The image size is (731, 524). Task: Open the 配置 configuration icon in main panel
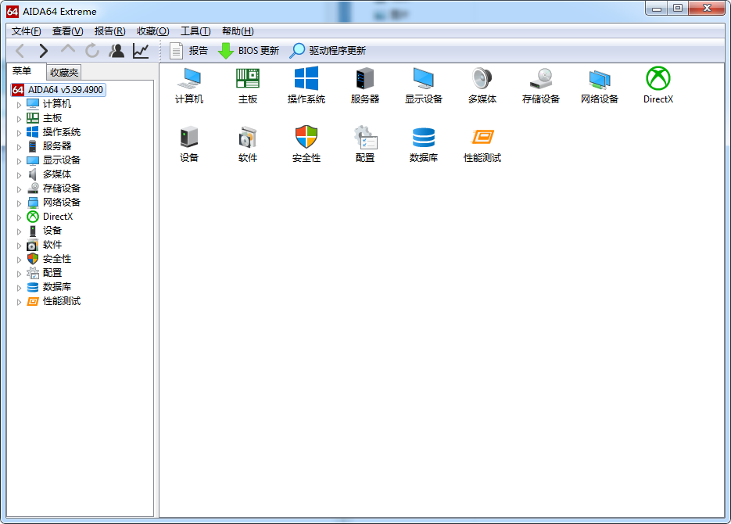tap(365, 144)
